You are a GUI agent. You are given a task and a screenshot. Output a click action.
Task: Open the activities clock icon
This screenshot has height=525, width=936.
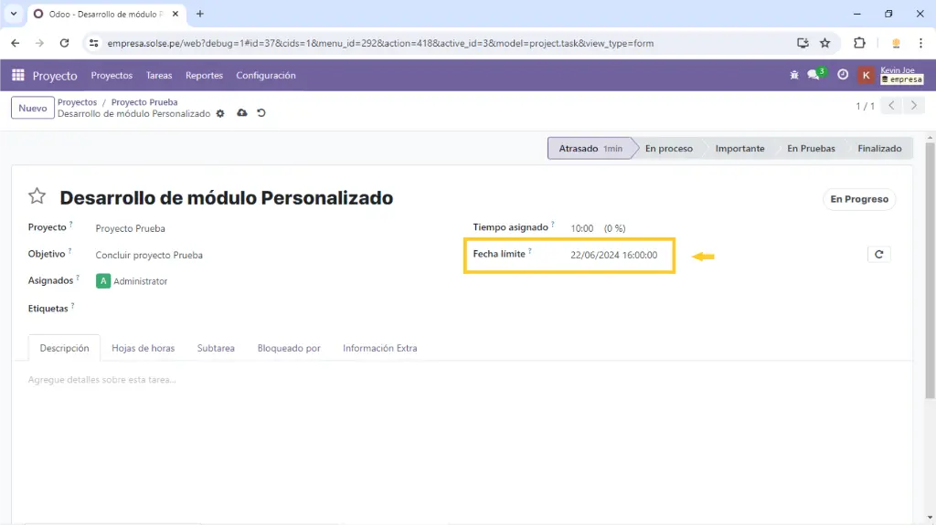[843, 76]
